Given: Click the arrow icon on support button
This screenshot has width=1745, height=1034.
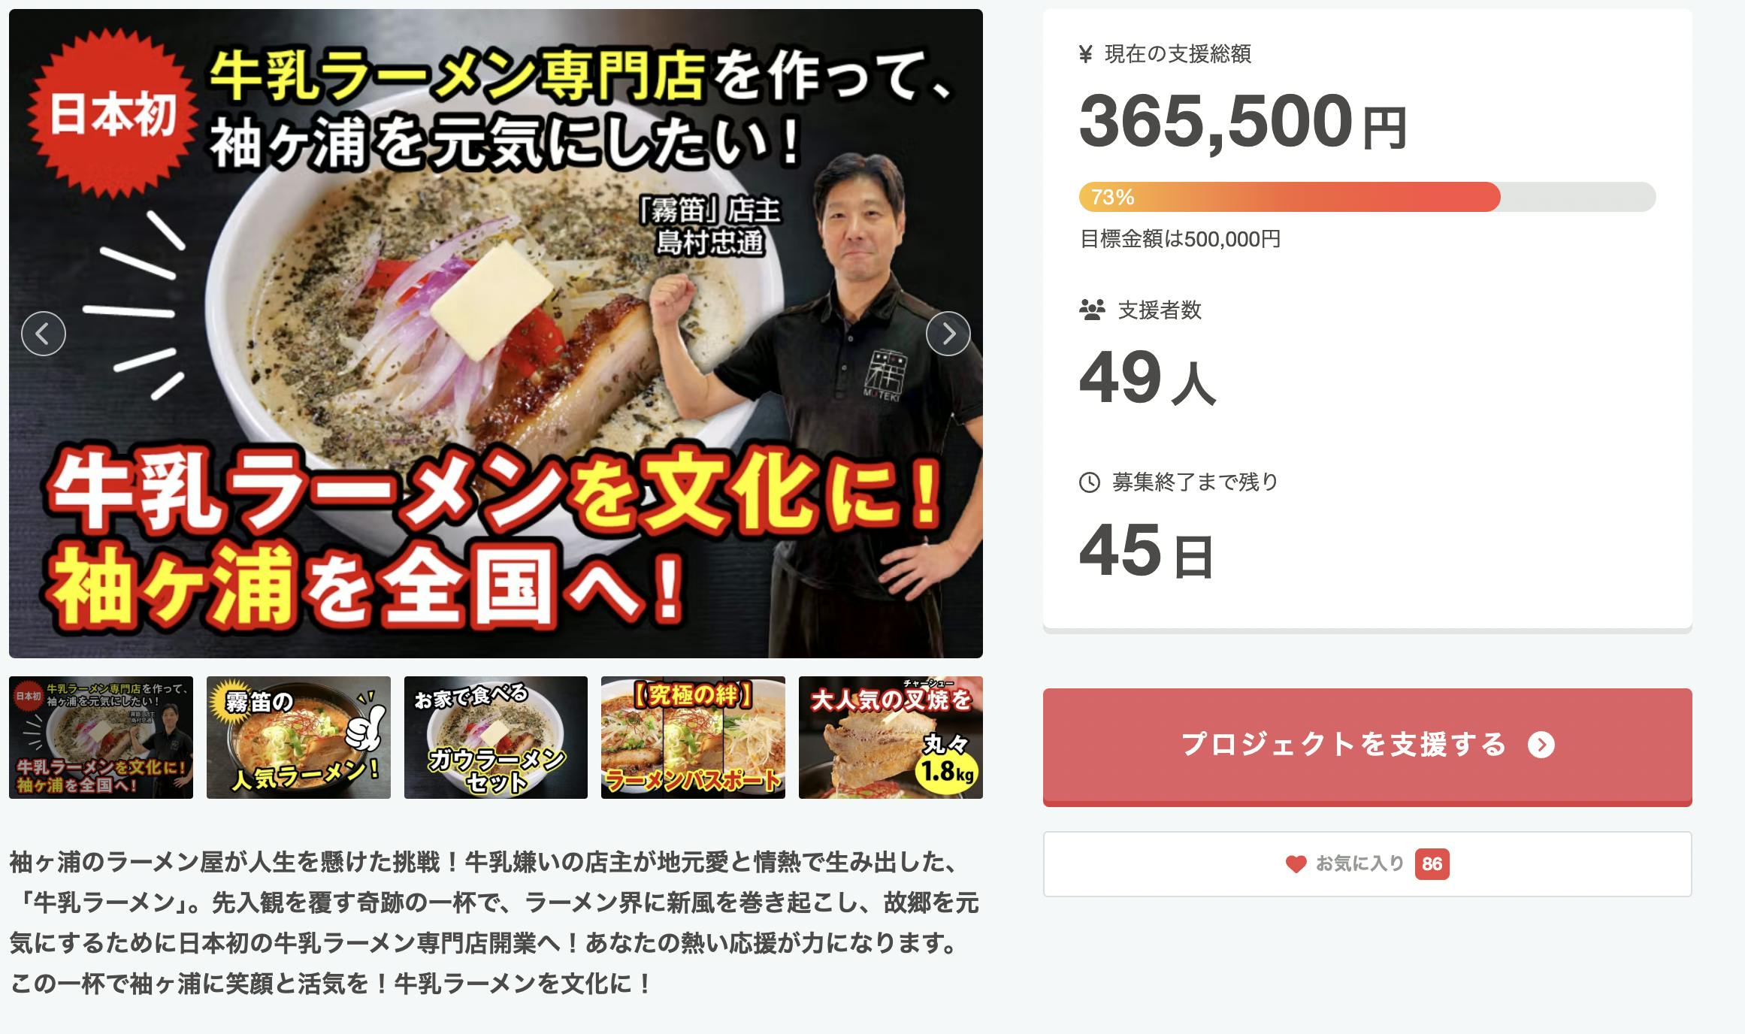Looking at the screenshot, I should (1541, 745).
